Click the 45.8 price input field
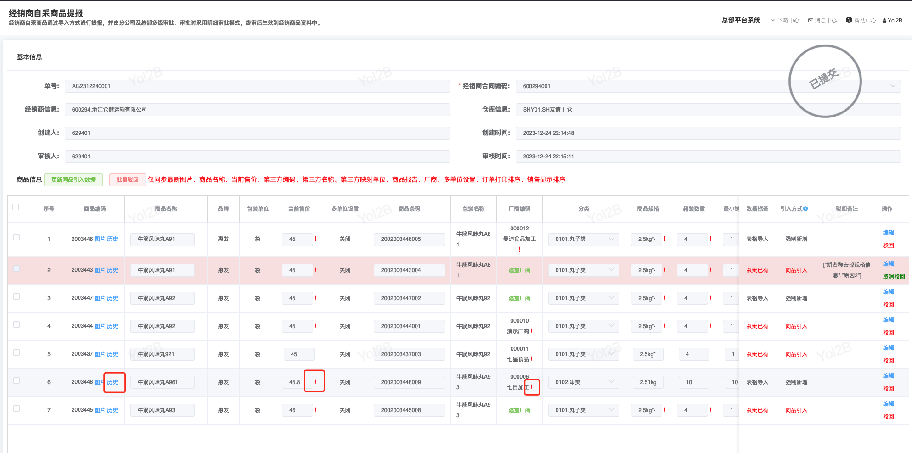Viewport: 912px width, 453px height. point(298,382)
